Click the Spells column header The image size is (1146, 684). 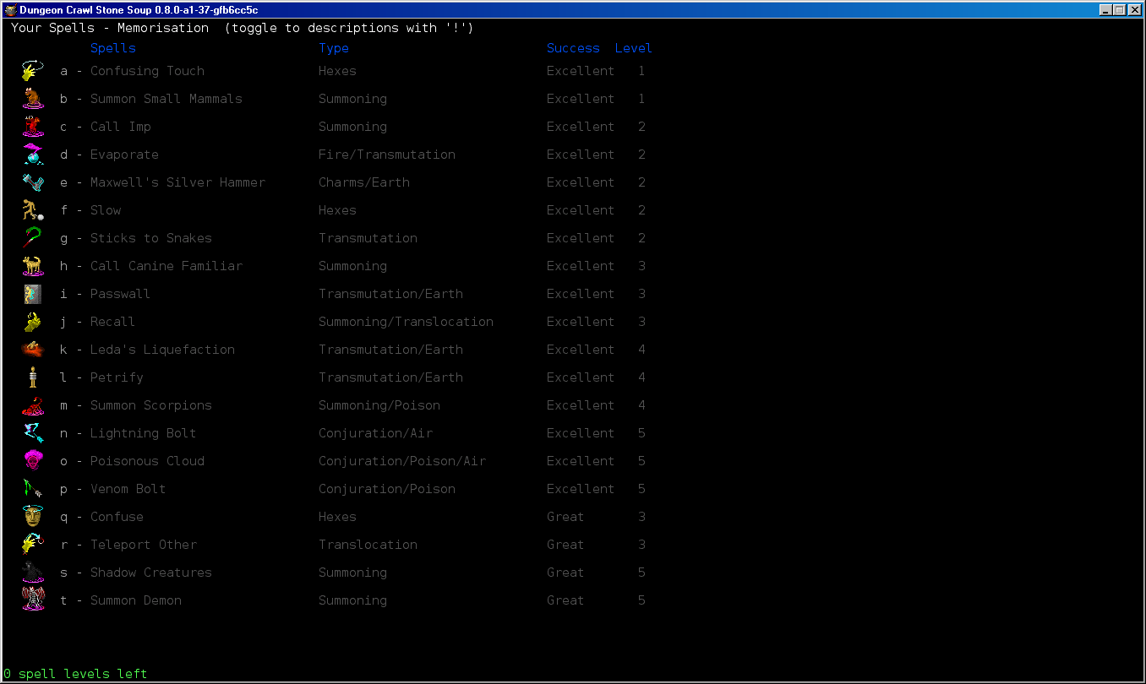113,49
